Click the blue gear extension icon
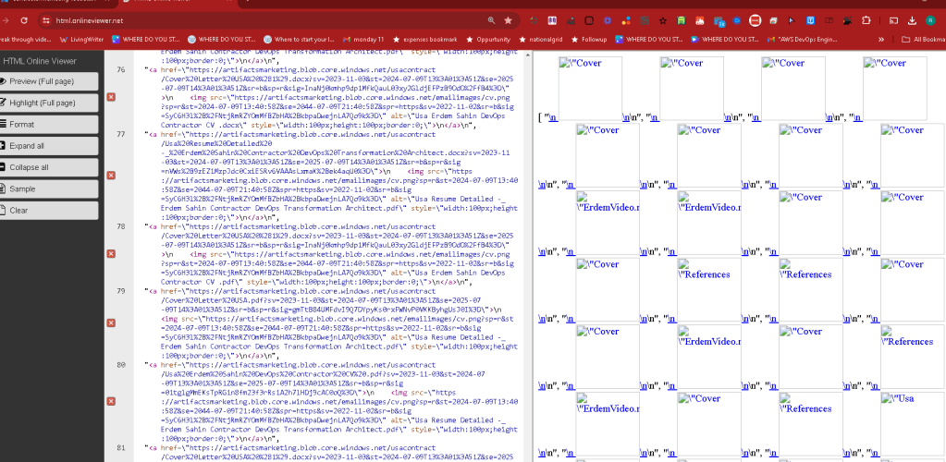 [x=607, y=20]
